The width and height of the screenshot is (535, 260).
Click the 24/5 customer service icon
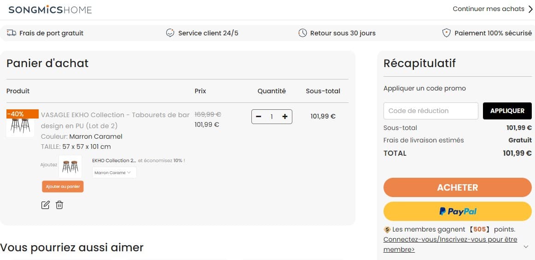(170, 33)
